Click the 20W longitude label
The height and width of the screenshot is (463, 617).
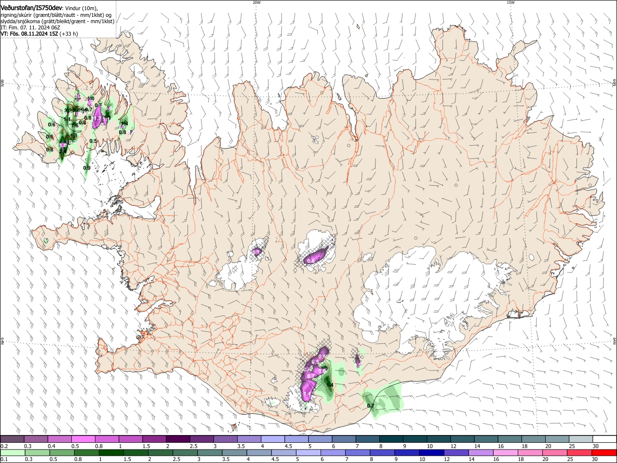[x=256, y=2]
